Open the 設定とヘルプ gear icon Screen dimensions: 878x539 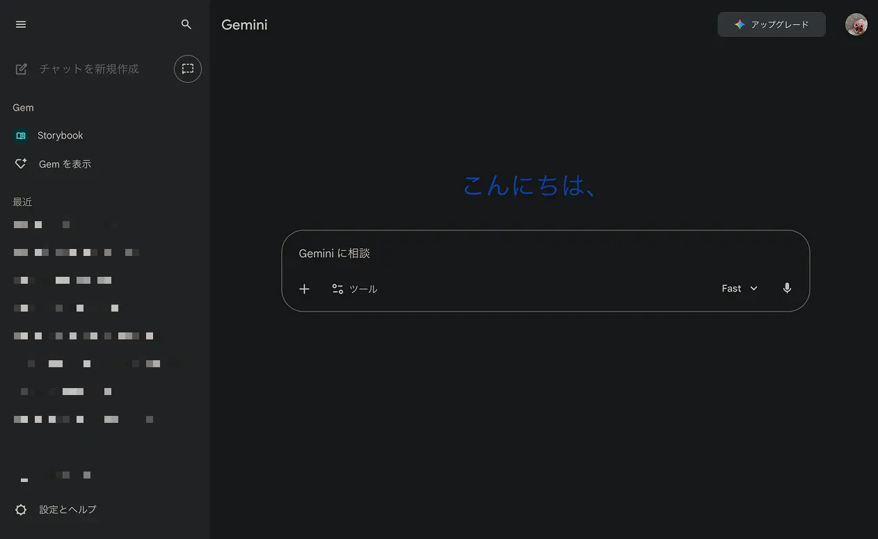coord(20,509)
